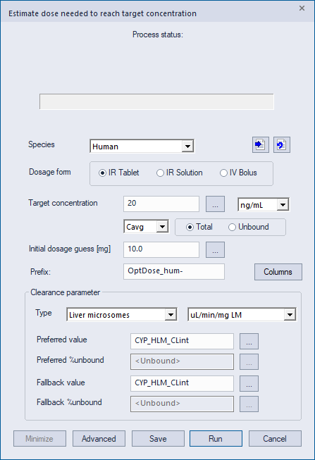Image resolution: width=315 pixels, height=460 pixels.
Task: Click the Initial dosage guess field
Action: pyautogui.click(x=161, y=249)
